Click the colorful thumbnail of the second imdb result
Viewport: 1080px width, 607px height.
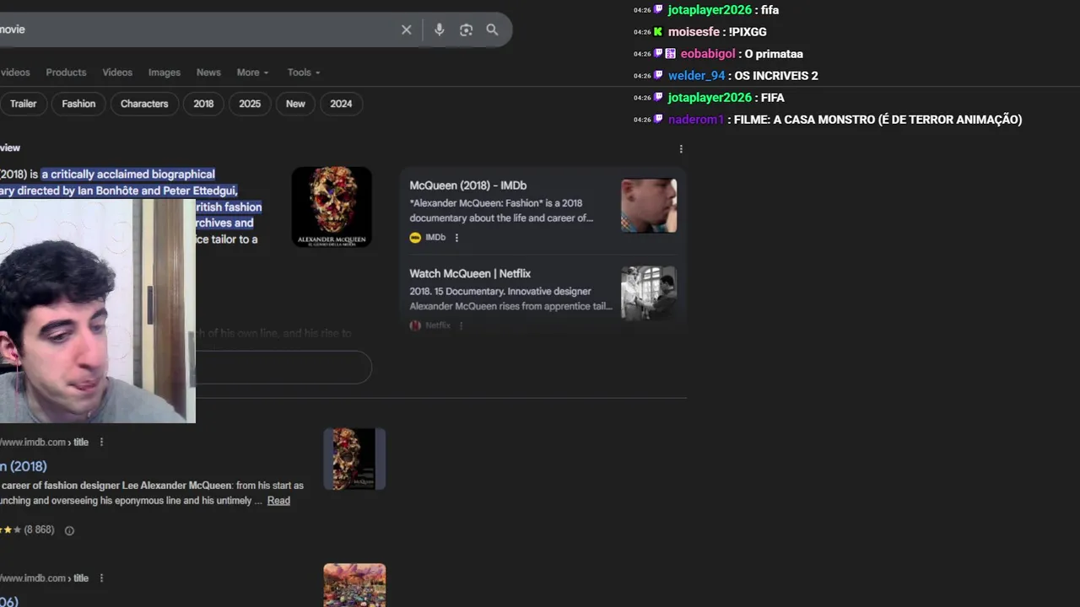354,585
